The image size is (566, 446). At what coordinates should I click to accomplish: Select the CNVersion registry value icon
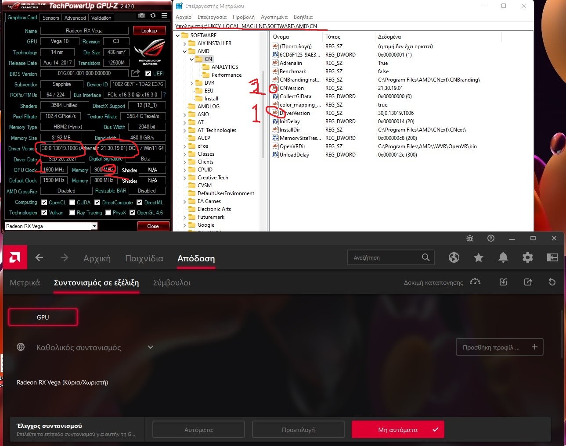275,88
